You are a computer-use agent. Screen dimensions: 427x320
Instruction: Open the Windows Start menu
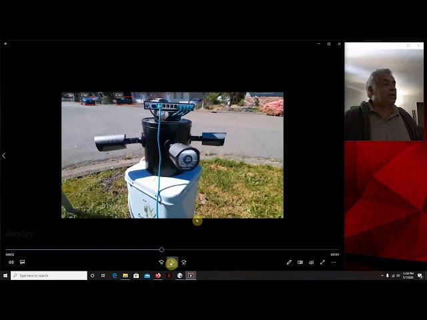(x=5, y=275)
